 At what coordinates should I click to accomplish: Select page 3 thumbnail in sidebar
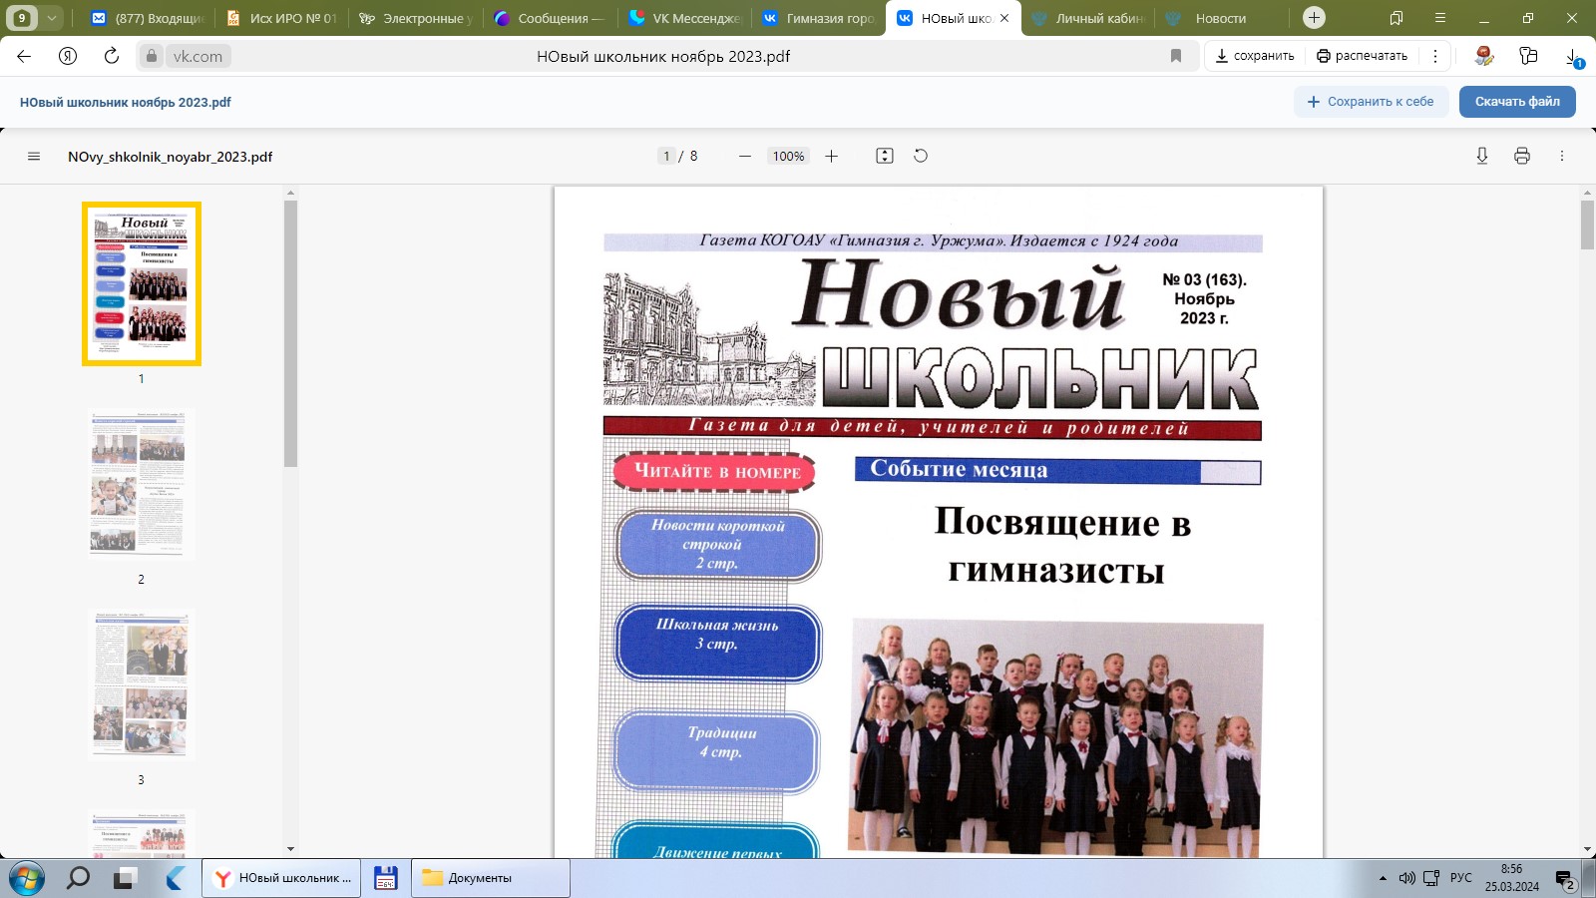tap(142, 685)
